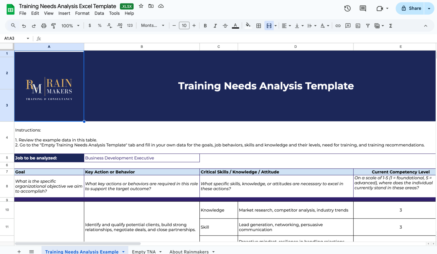Switch to the Empty TNA tab

[144, 252]
